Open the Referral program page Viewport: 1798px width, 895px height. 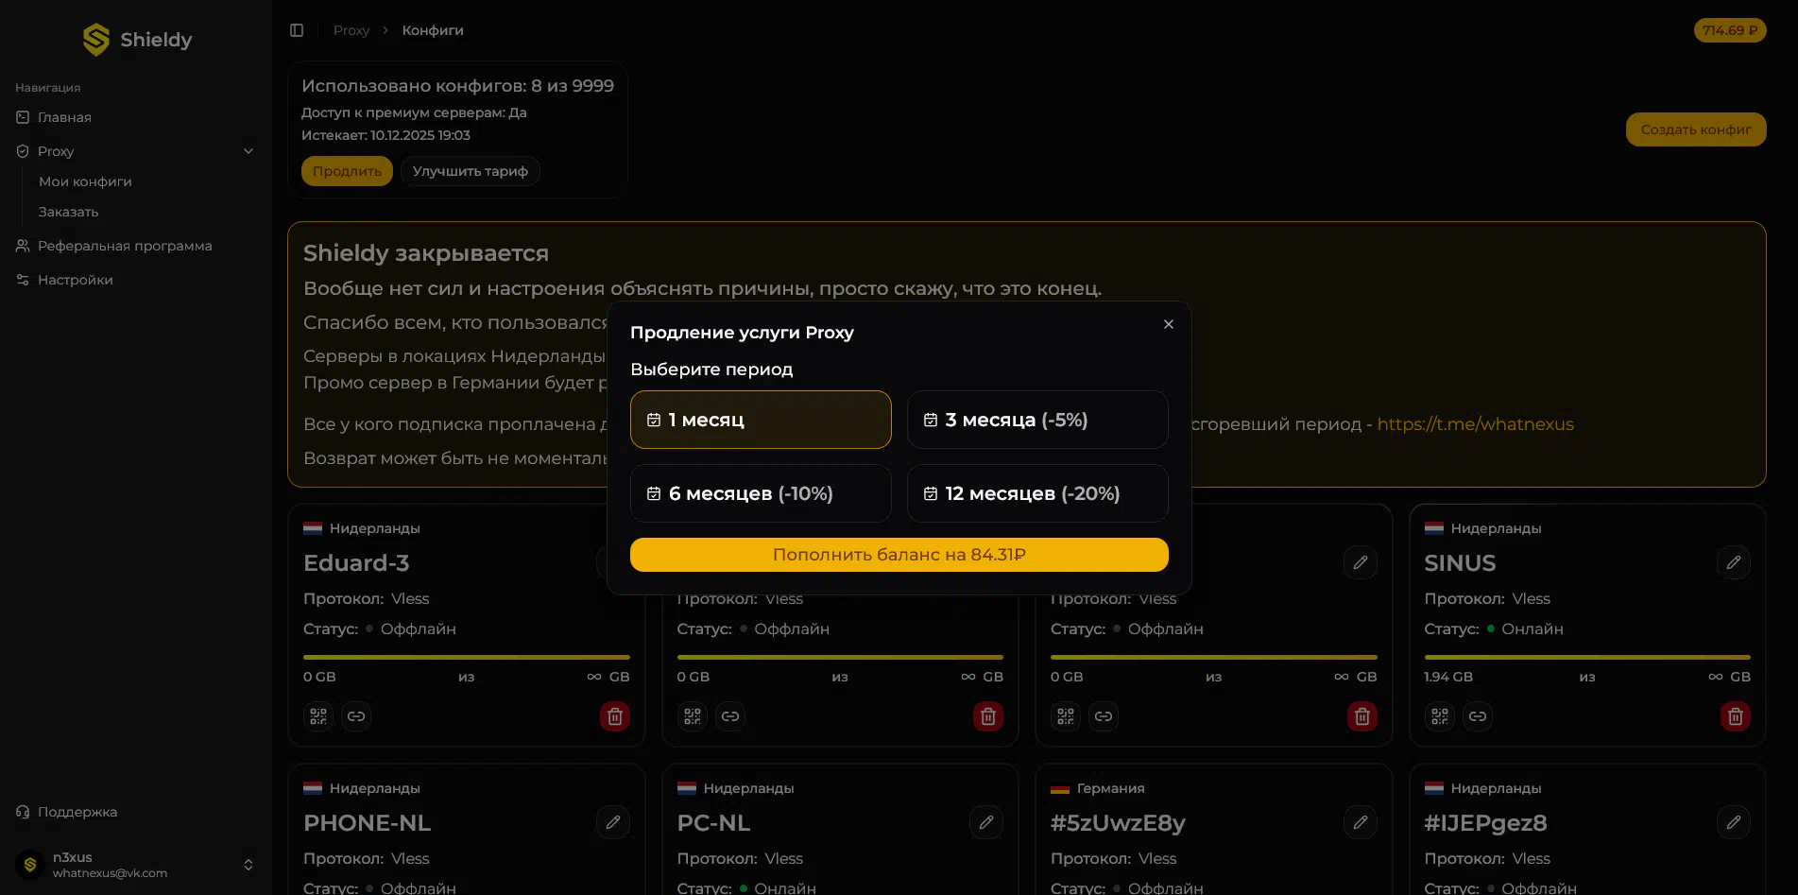click(x=125, y=246)
